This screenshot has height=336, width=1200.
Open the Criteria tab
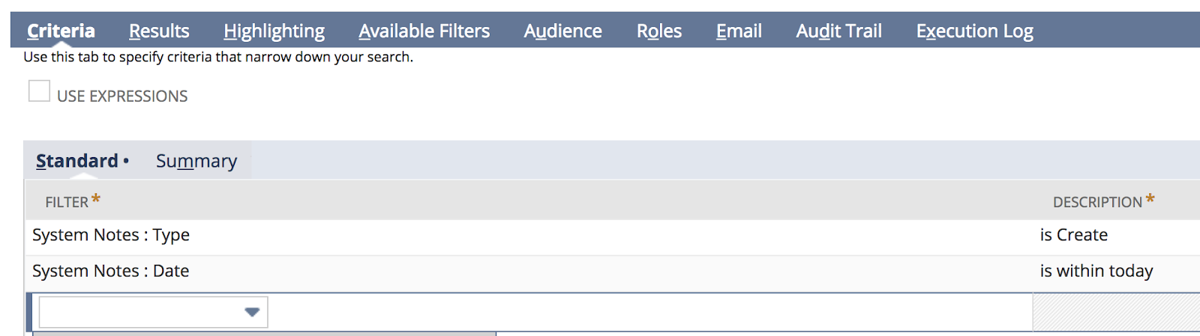coord(61,31)
